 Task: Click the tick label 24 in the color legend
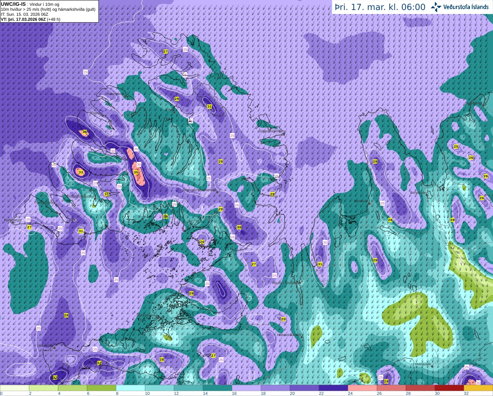click(350, 393)
